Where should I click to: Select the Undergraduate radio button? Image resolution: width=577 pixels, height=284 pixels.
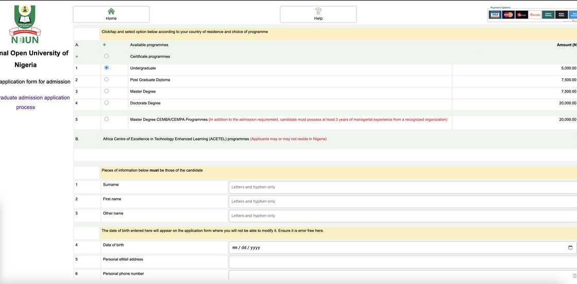pos(106,67)
